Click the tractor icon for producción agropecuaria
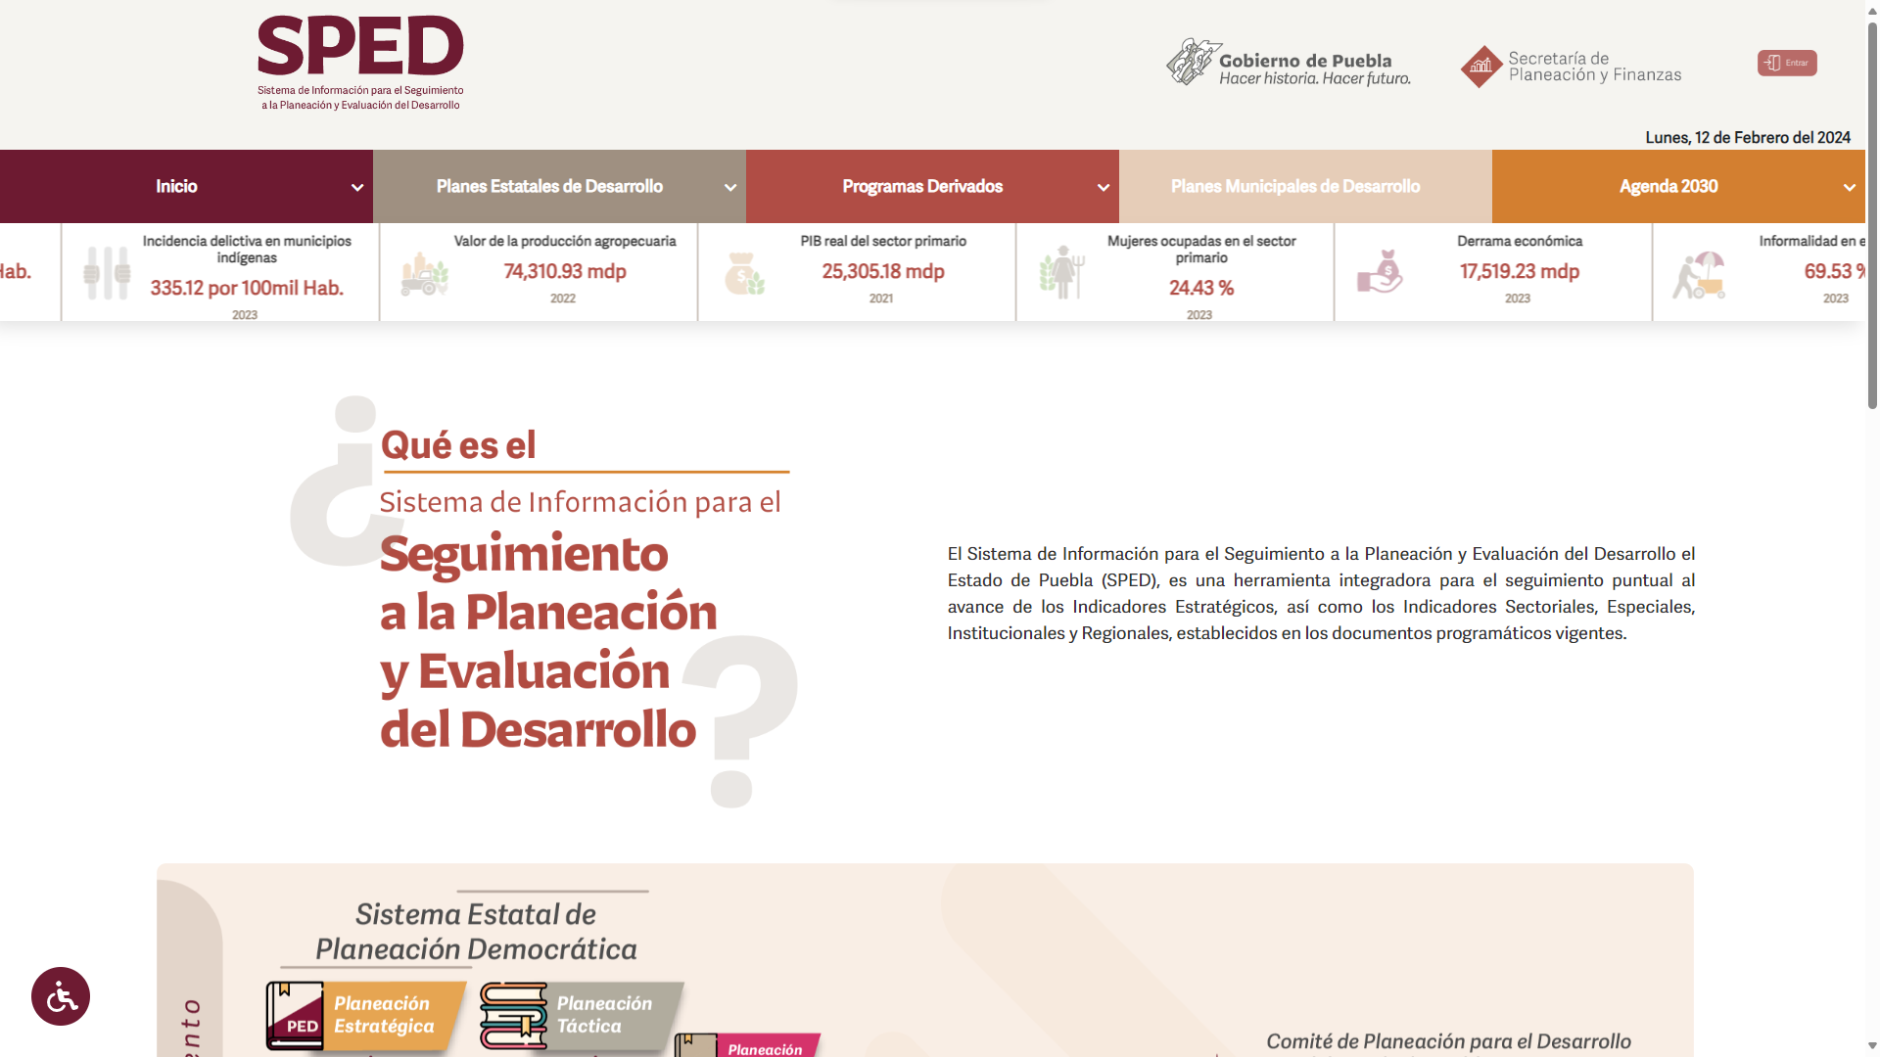The height and width of the screenshot is (1057, 1880). [425, 274]
